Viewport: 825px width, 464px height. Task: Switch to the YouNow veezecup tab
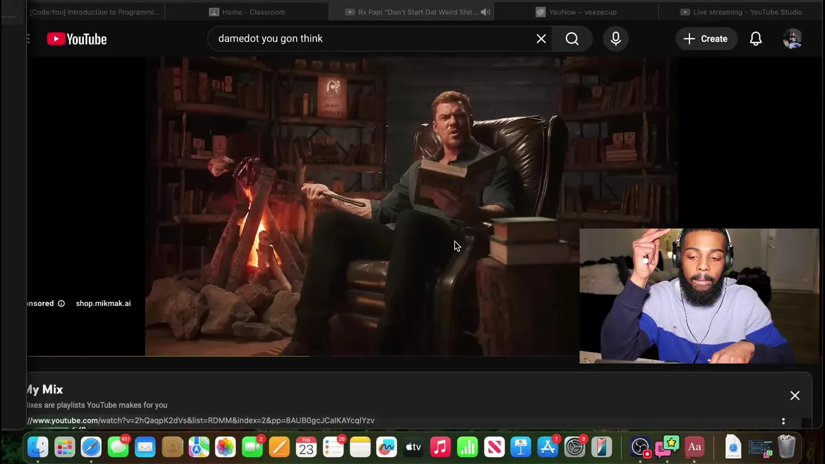[x=576, y=12]
